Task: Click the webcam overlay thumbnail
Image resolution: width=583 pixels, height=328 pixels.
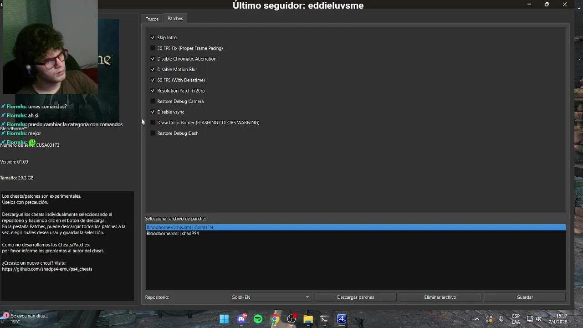Action: [x=50, y=48]
